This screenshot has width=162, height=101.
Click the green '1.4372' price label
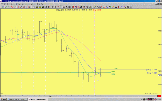click(x=113, y=74)
